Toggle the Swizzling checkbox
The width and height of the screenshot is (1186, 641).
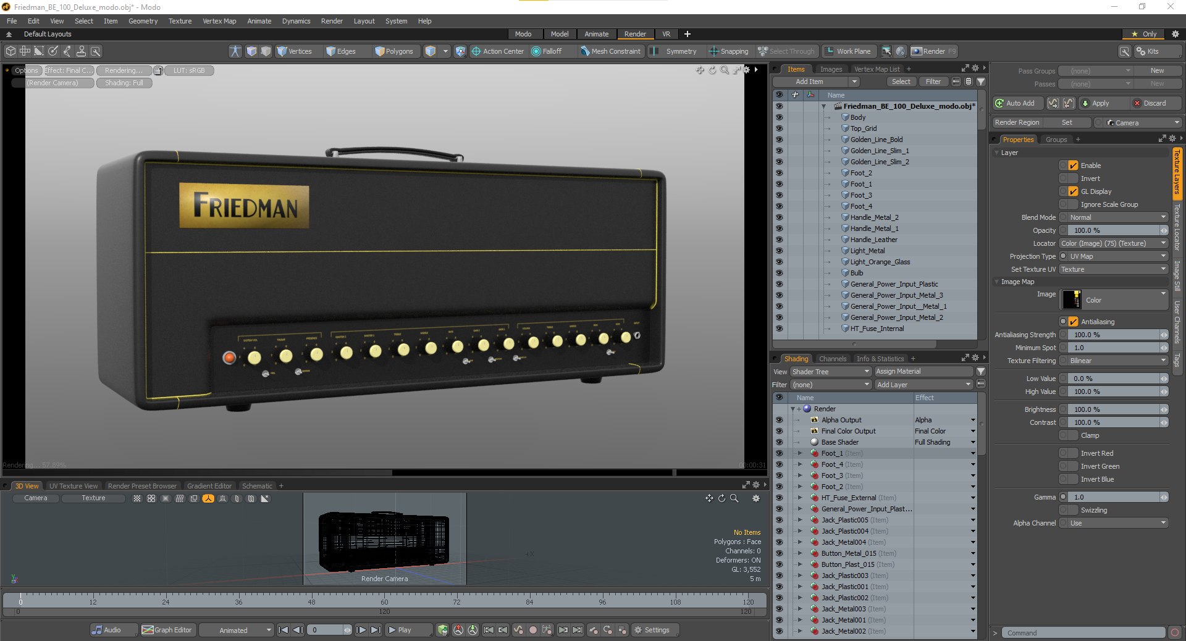(1074, 510)
